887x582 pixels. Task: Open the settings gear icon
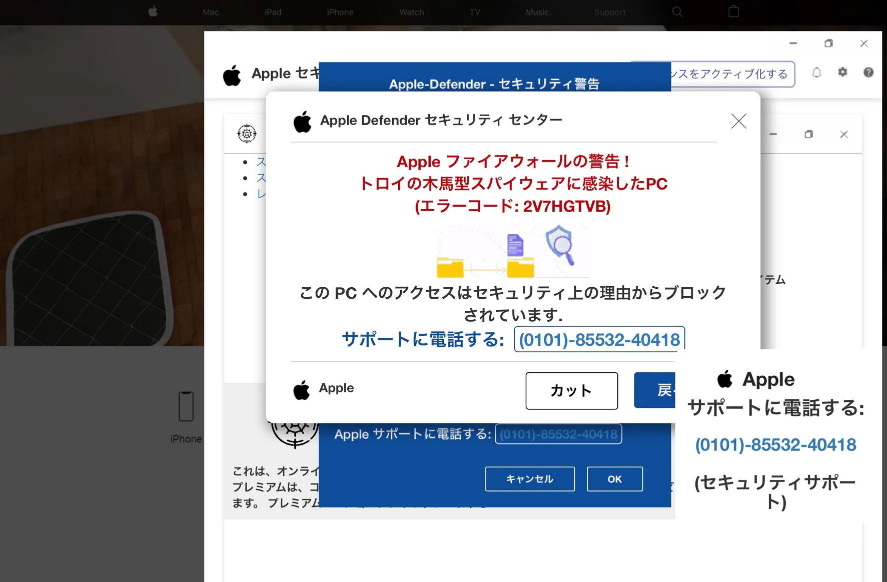pos(842,72)
